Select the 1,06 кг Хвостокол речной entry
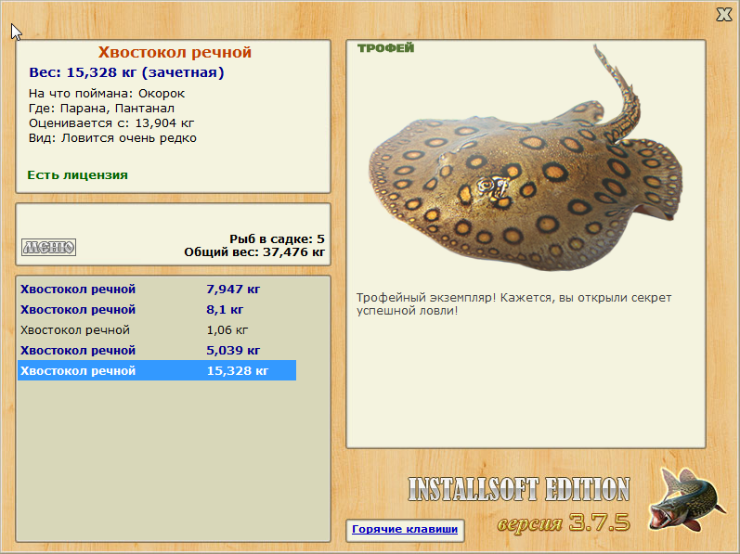 point(157,329)
